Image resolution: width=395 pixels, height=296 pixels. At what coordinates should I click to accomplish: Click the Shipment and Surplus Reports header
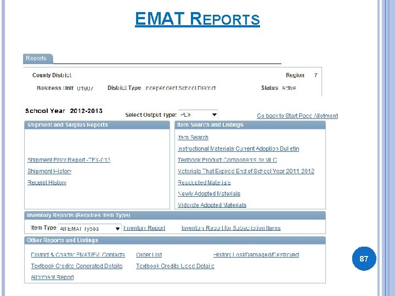point(97,125)
